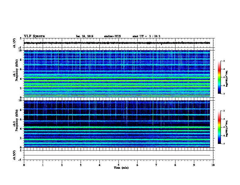Viewport: 240px width, 185px height.
Task: Click inside the ch.2 spectrogram panel
Action: coord(117,124)
